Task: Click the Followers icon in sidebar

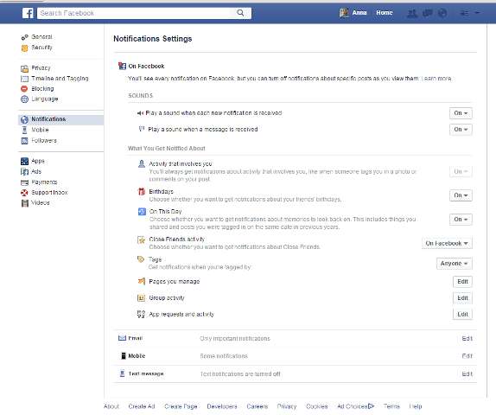Action: tap(24, 141)
